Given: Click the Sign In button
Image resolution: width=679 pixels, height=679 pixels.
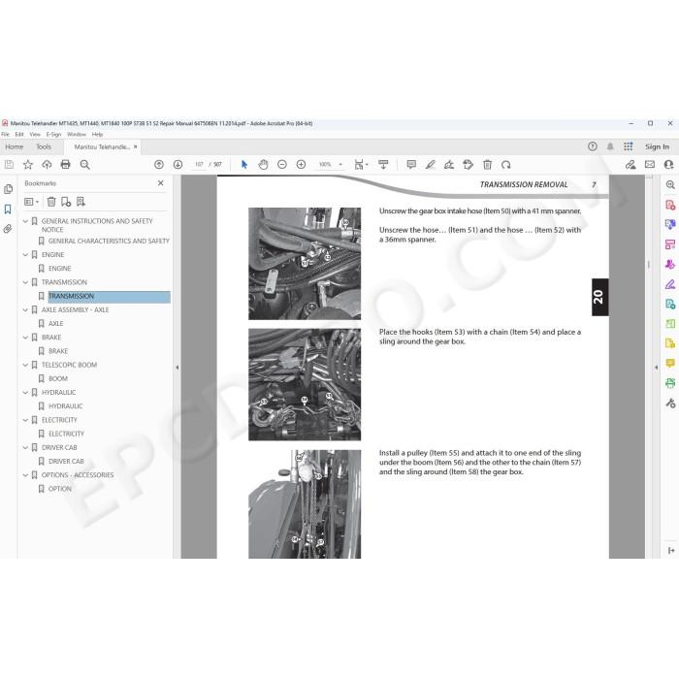Looking at the screenshot, I should pos(657,146).
